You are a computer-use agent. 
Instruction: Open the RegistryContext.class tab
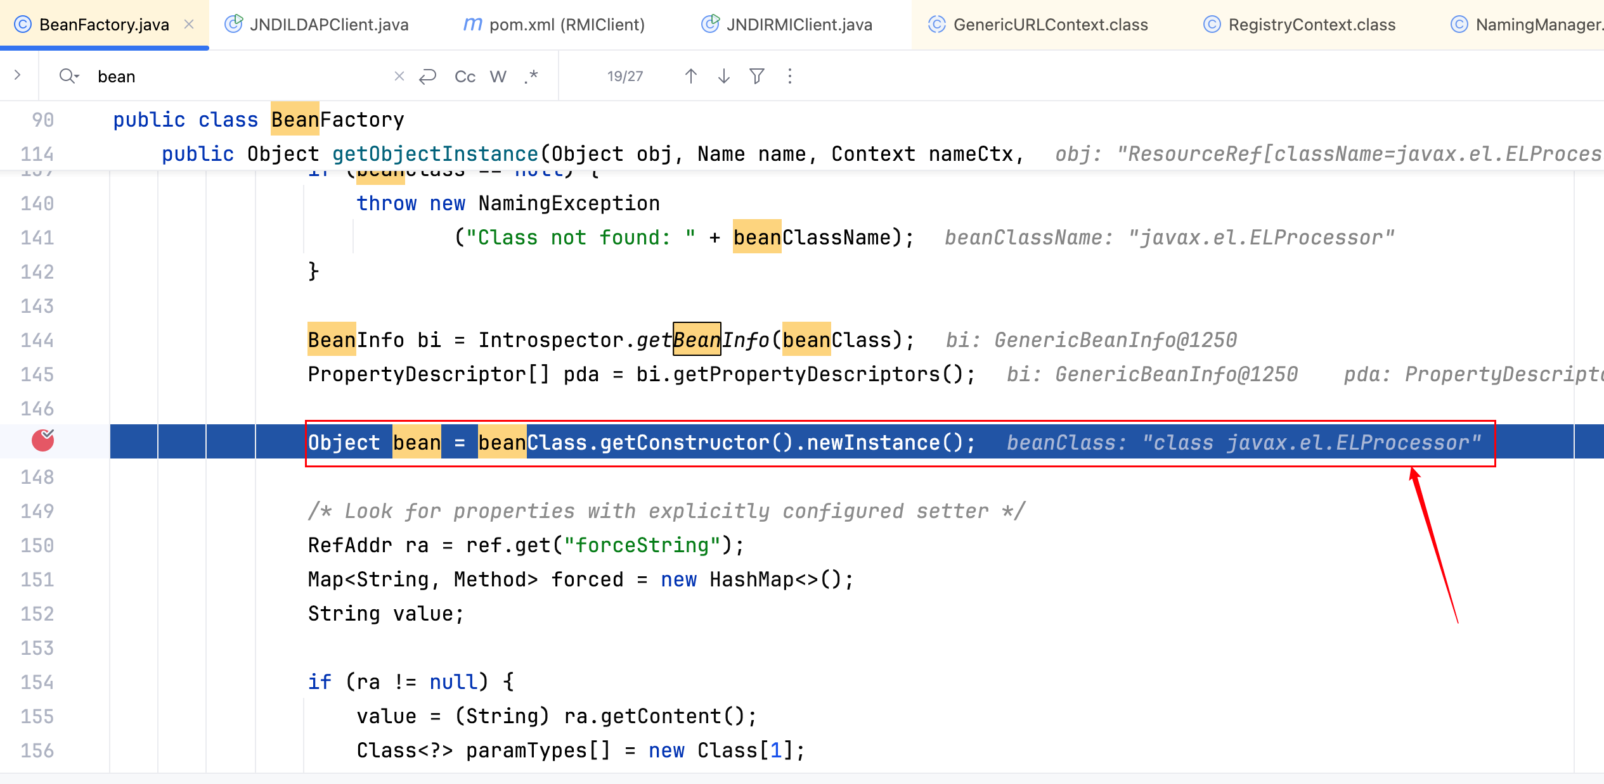(1299, 24)
